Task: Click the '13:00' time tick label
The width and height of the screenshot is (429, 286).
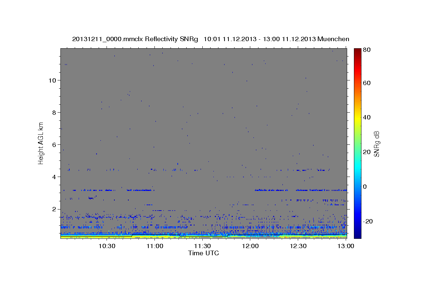Action: pos(346,246)
